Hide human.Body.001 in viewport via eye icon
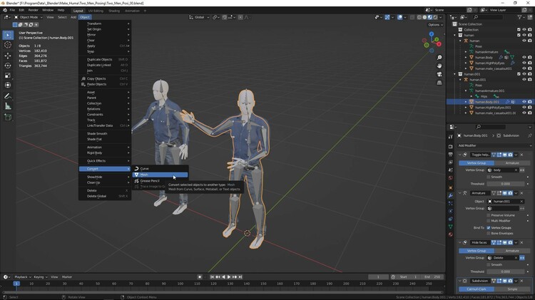 pyautogui.click(x=524, y=102)
